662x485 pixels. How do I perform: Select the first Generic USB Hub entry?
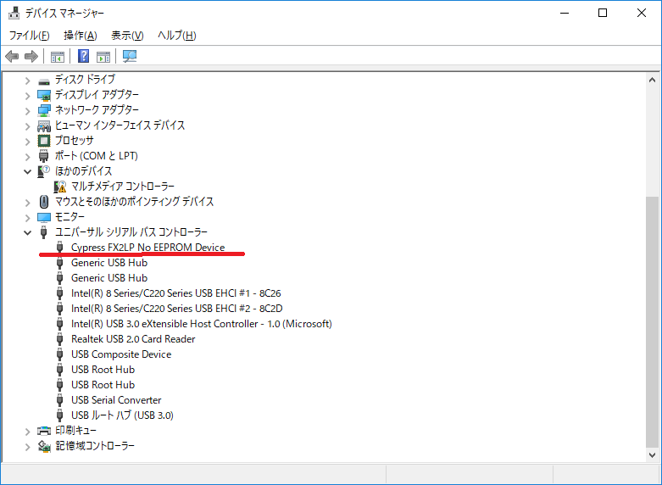point(109,262)
